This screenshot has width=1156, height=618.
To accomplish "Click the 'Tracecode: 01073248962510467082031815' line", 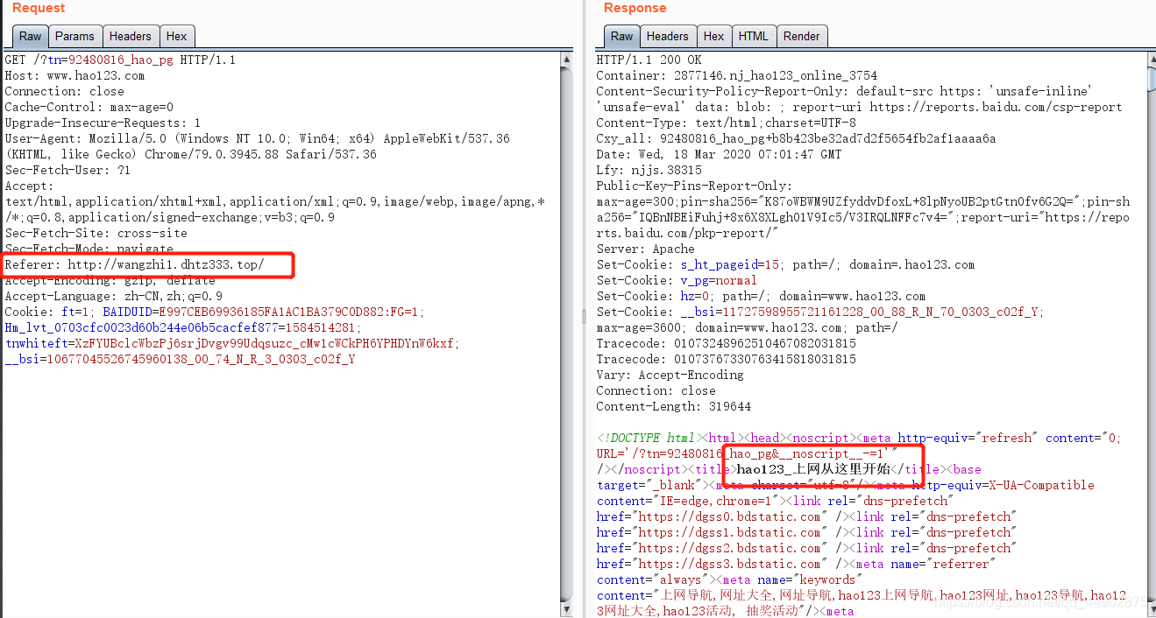I will [x=726, y=343].
